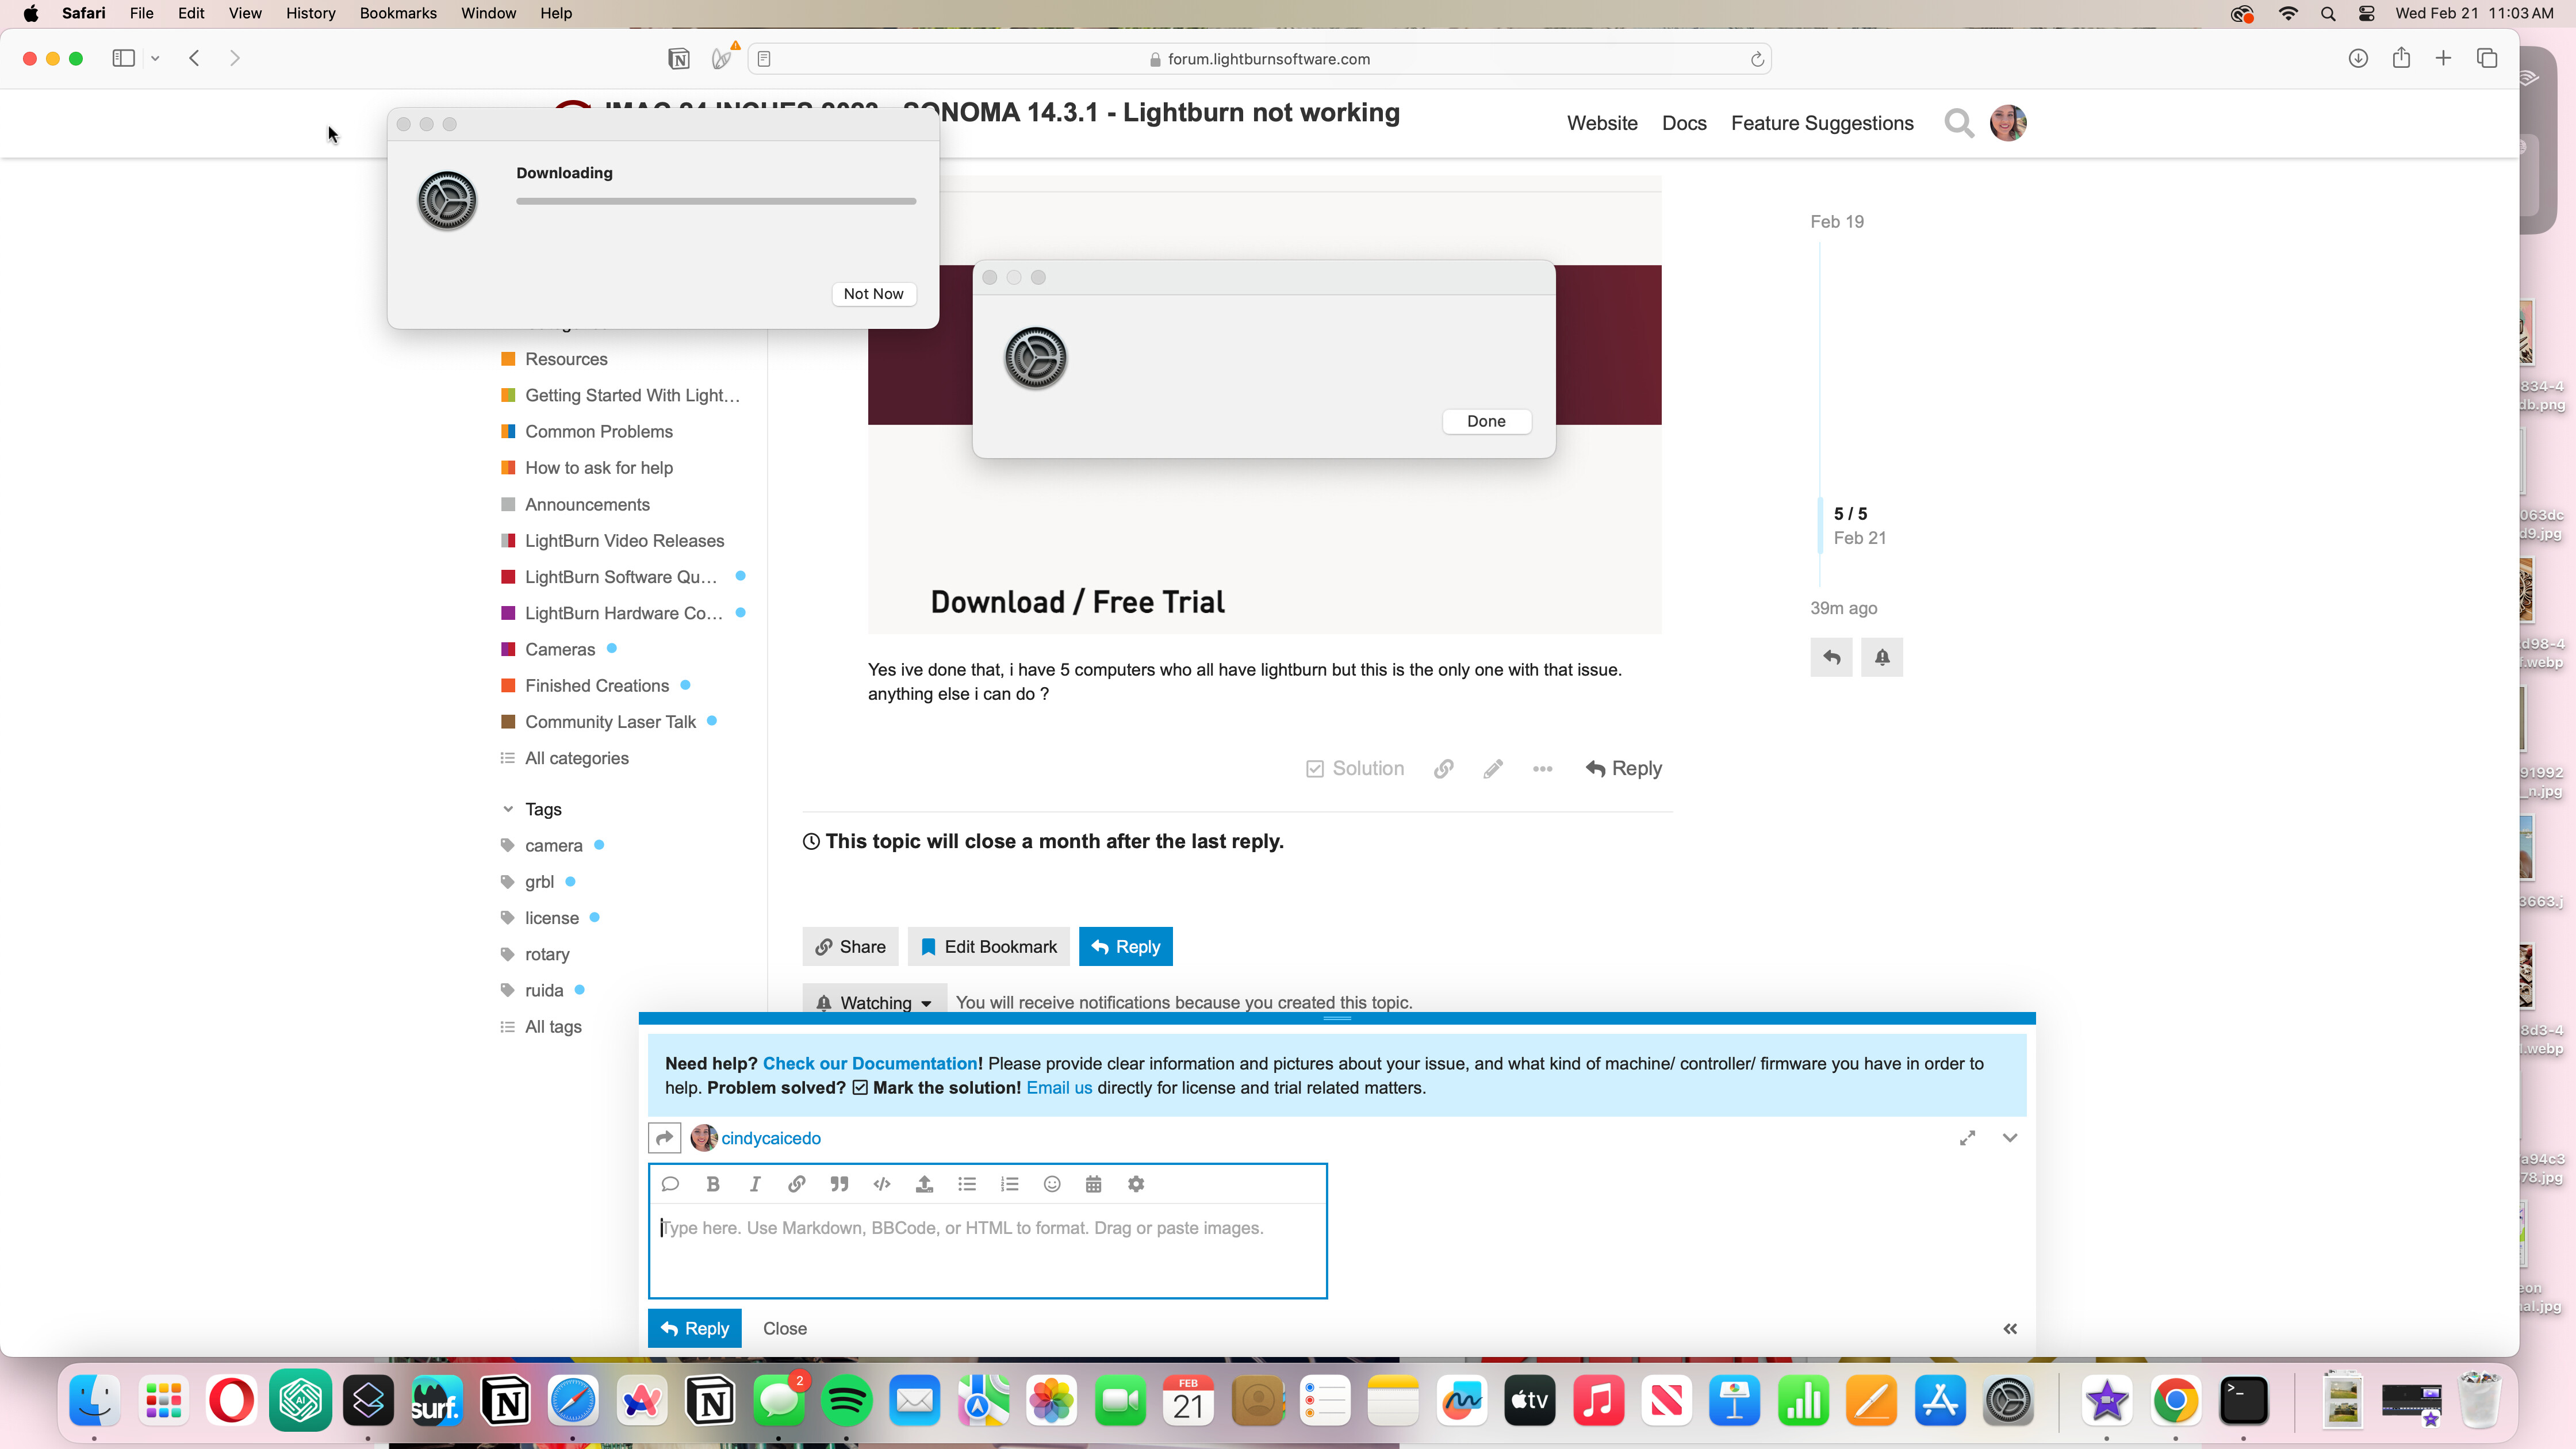
Task: Open the emoji picker in the composer
Action: 1052,1184
